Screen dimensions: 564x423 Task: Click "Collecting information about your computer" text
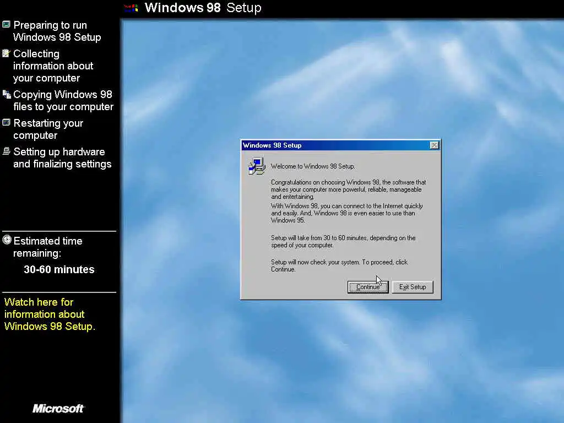(53, 66)
